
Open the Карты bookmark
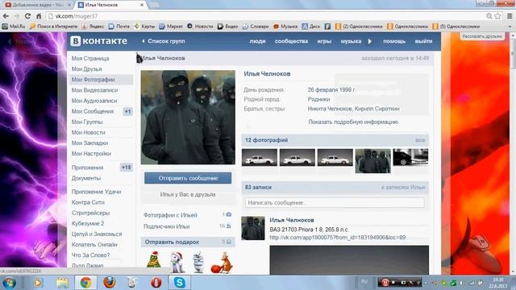(x=144, y=27)
